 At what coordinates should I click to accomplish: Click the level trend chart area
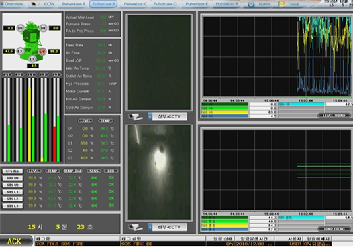277,57
